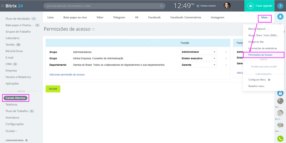Expand the Mais menu

(x=265, y=18)
